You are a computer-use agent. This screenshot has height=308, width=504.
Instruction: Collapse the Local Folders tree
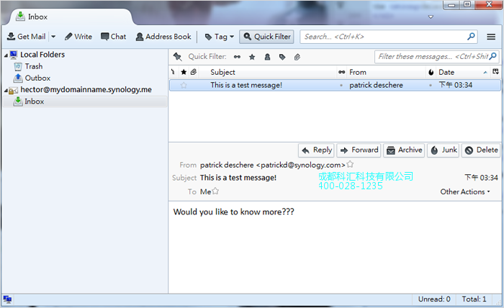(6, 55)
